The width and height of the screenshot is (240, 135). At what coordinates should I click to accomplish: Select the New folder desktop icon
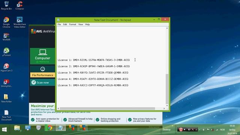pos(6,98)
